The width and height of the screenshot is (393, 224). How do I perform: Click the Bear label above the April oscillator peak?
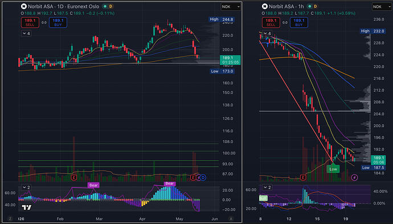[x=170, y=184]
